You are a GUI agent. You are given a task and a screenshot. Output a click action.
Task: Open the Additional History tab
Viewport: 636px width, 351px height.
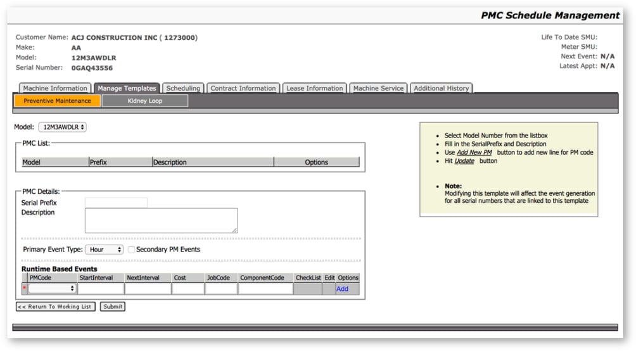tap(441, 88)
